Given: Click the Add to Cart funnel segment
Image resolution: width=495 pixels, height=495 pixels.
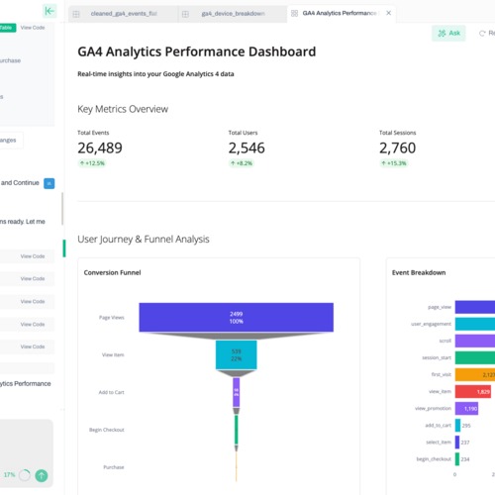Looking at the screenshot, I should pos(237,392).
